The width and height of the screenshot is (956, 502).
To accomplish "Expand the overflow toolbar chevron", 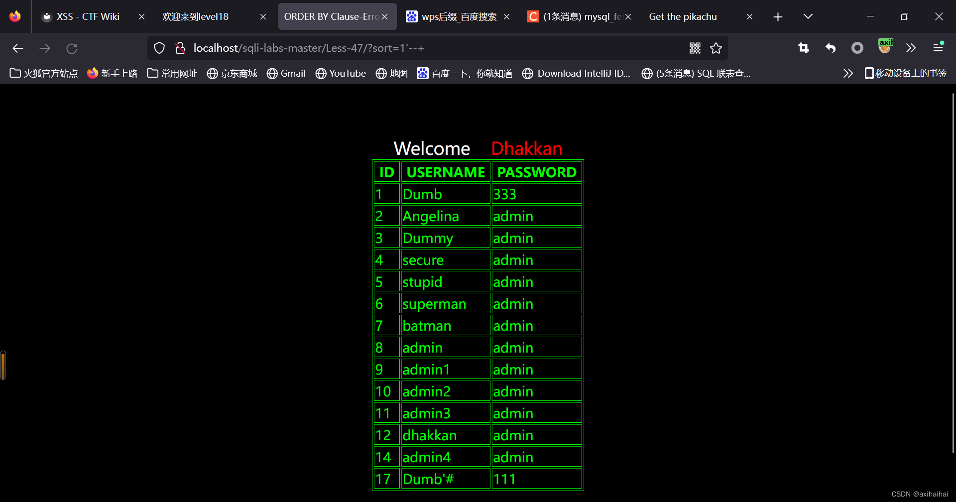I will (911, 48).
